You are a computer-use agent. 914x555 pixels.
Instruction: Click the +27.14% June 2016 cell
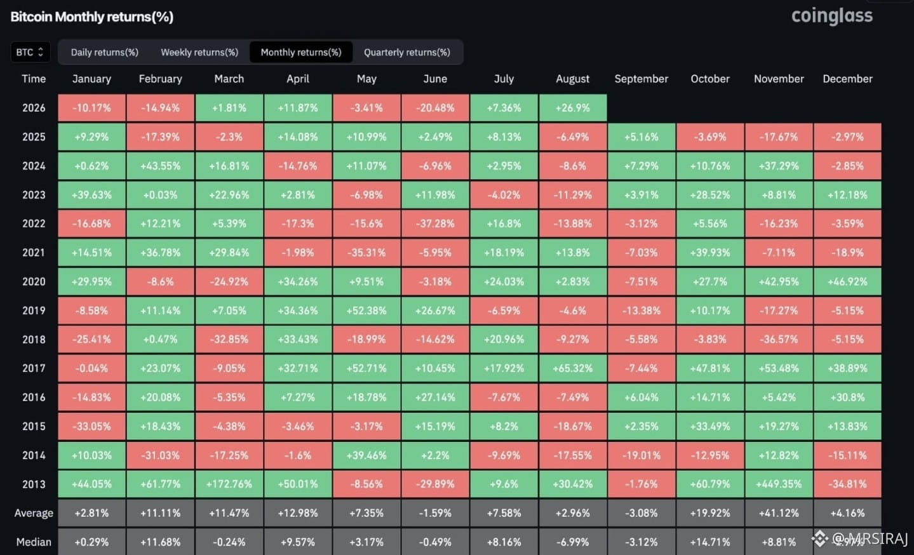click(435, 398)
